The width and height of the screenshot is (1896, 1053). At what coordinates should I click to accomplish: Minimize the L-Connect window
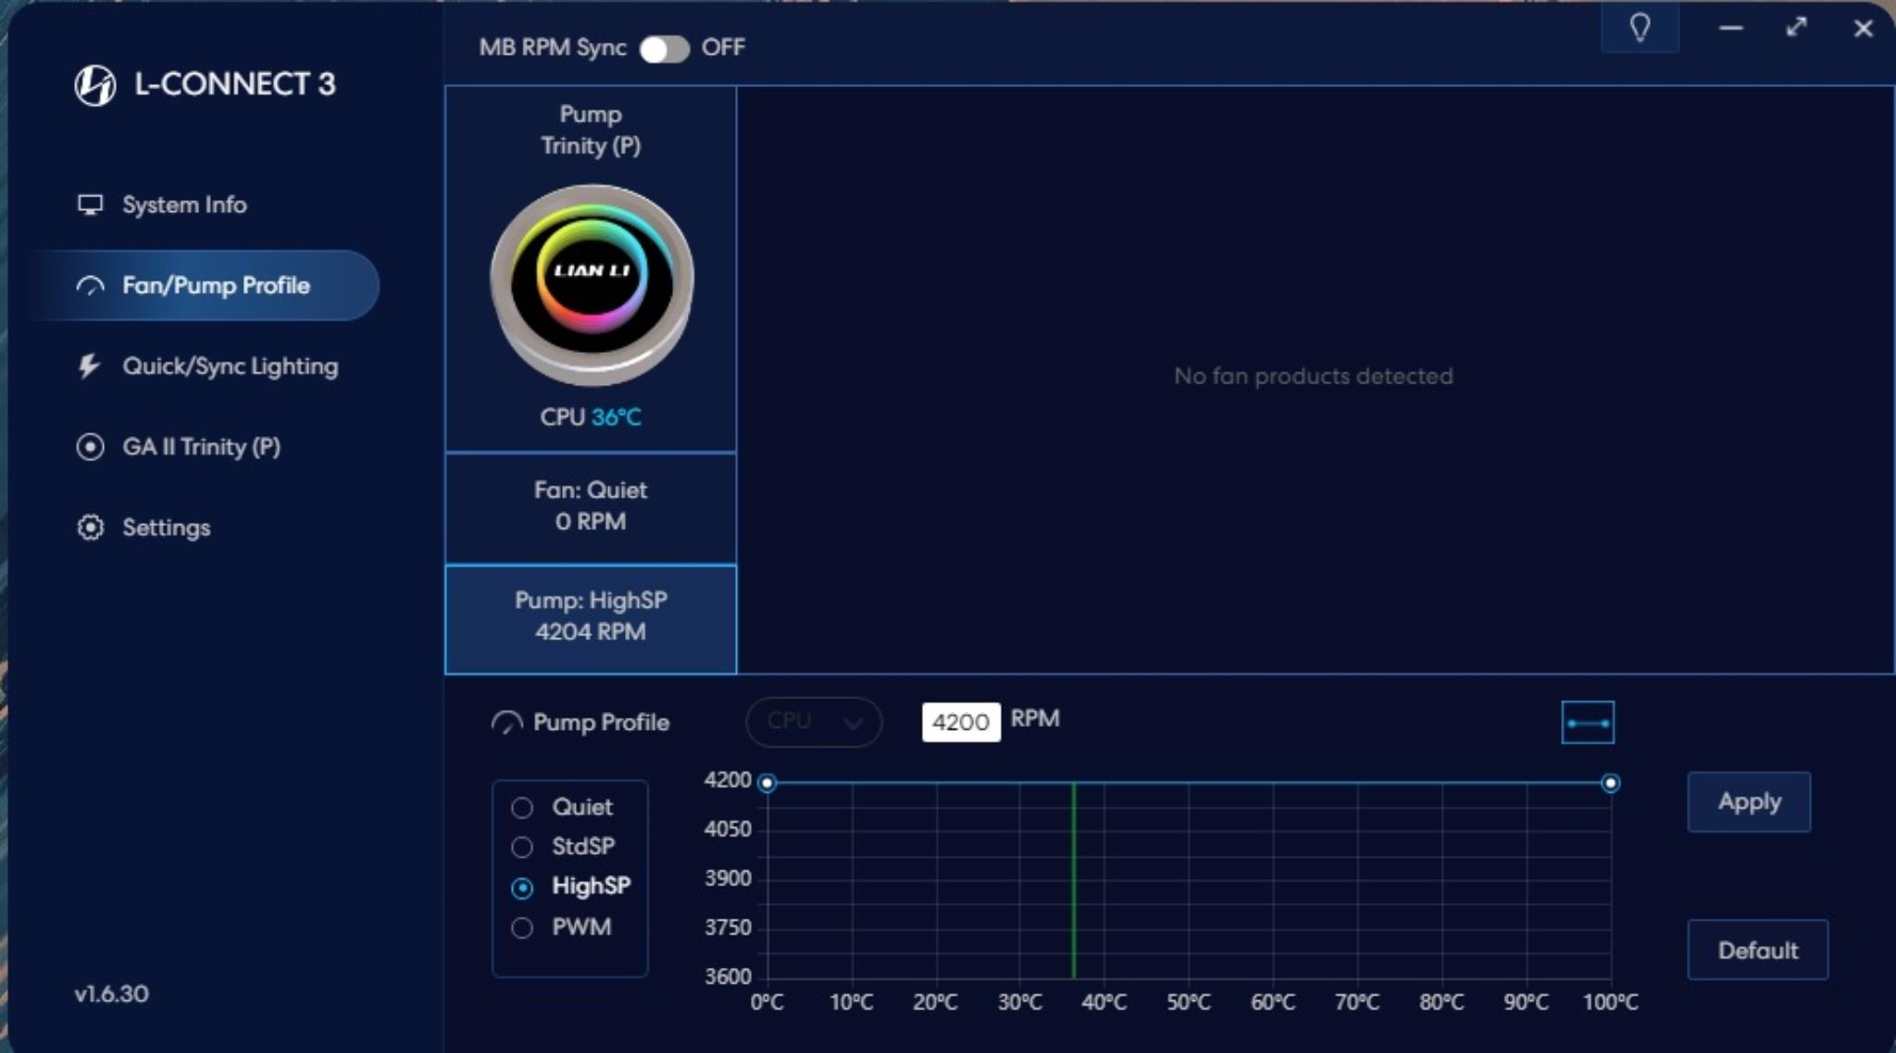(x=1730, y=29)
